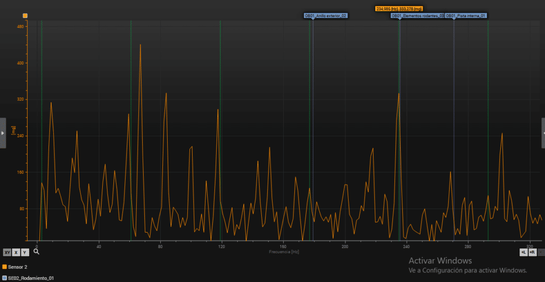Select the XY zoom mode button
545x282 pixels.
[7, 253]
